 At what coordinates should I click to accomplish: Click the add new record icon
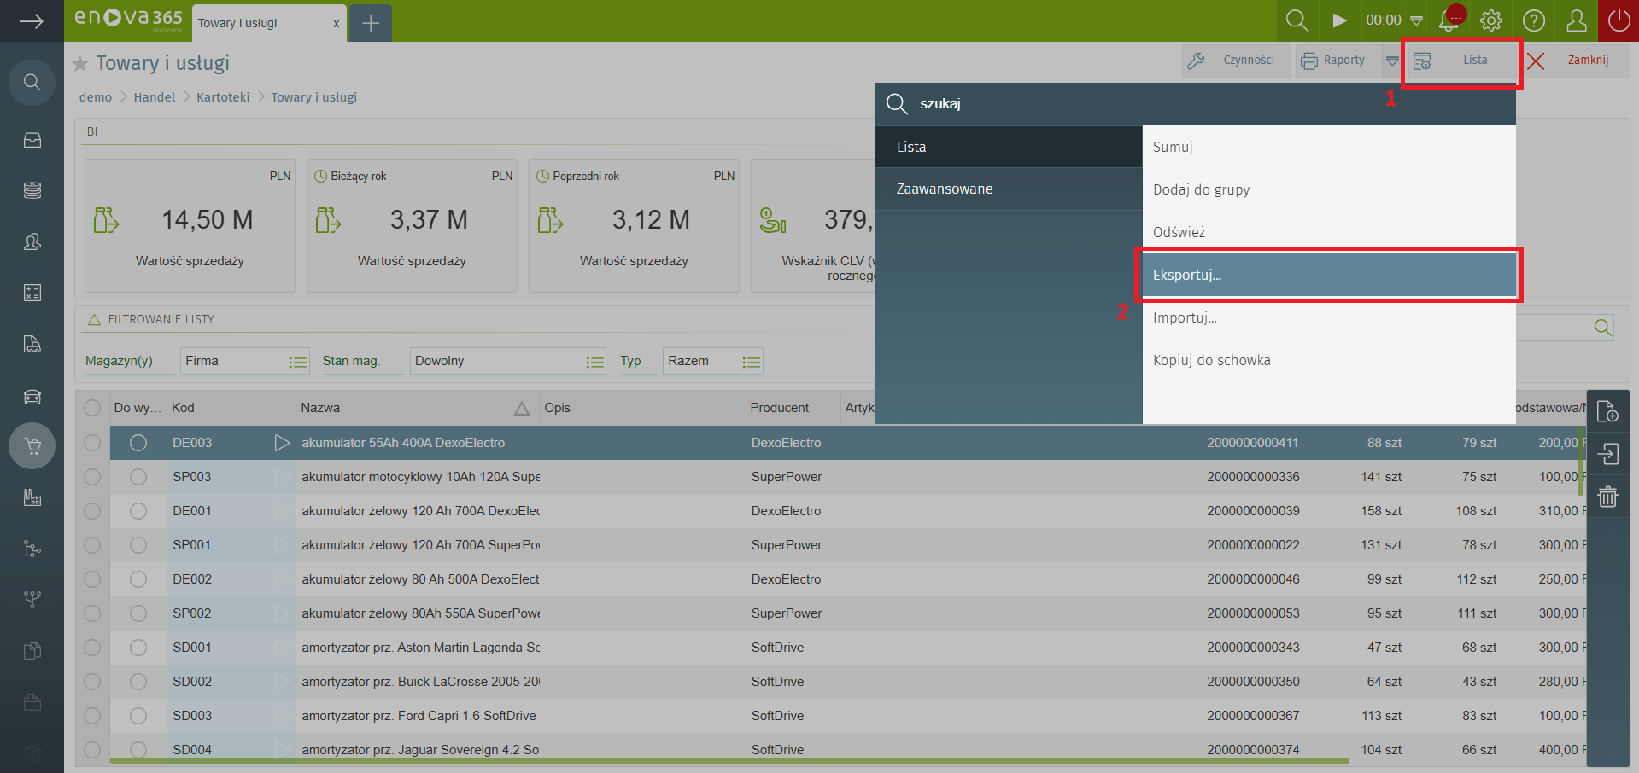pyautogui.click(x=1607, y=411)
